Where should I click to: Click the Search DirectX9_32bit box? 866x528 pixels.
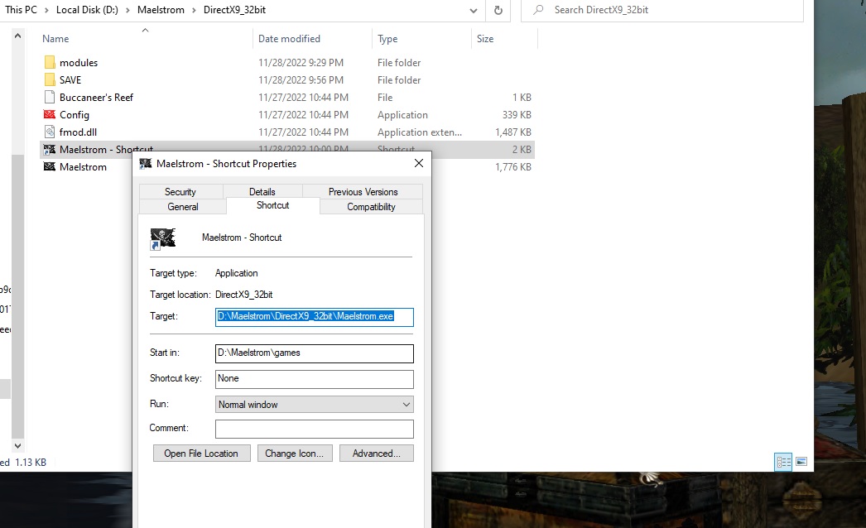(x=662, y=10)
